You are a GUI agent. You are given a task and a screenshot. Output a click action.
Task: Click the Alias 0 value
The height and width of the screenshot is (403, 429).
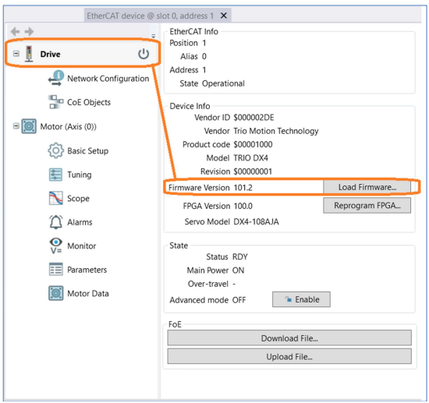204,57
